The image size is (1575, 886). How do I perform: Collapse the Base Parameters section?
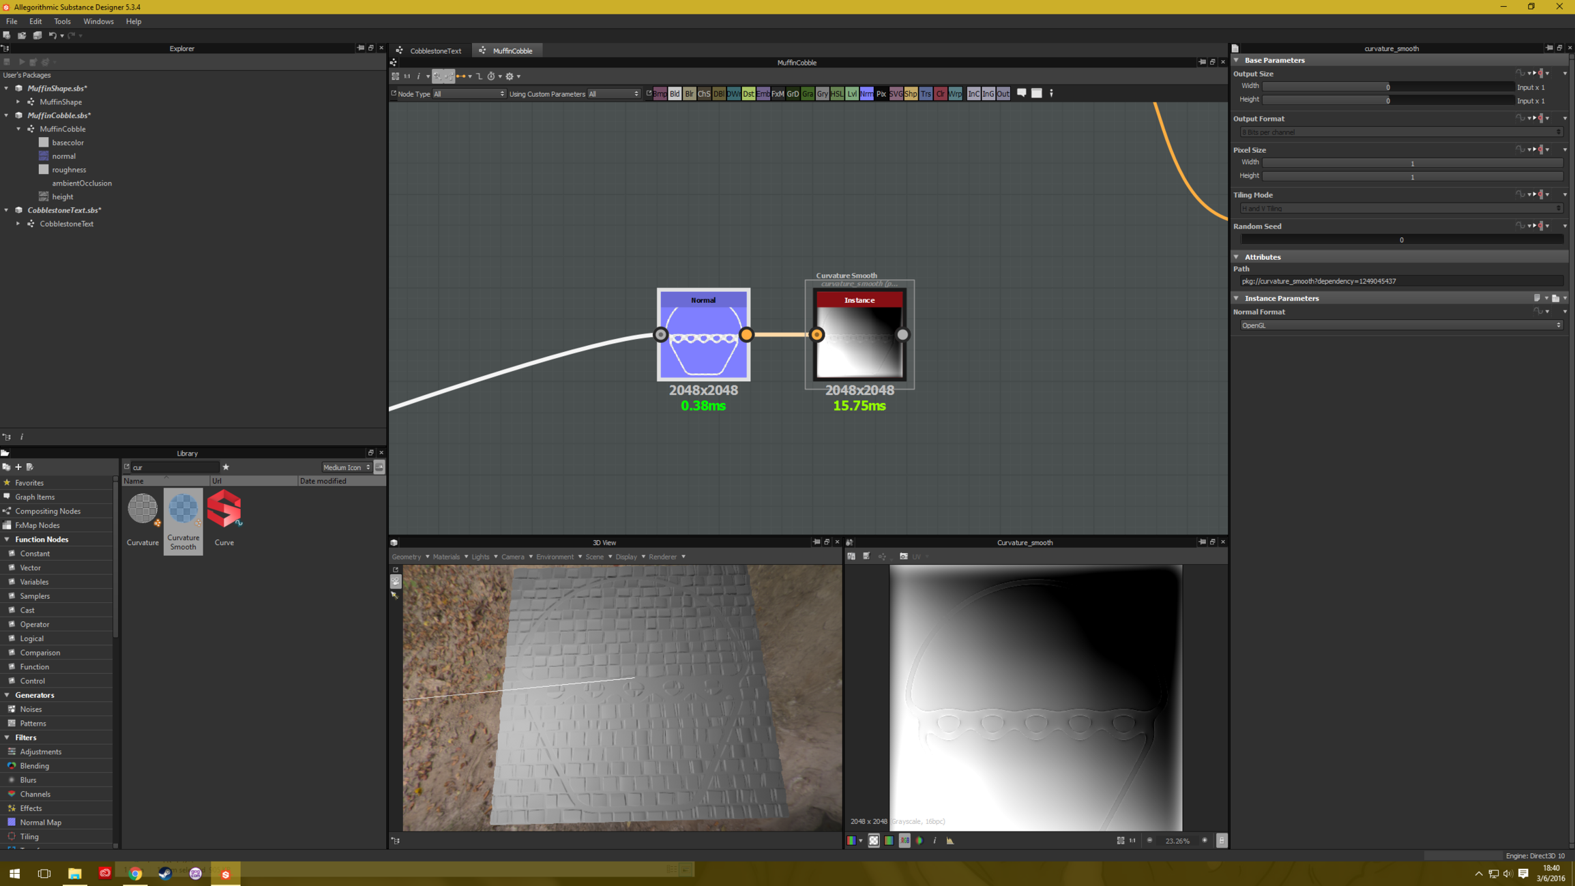click(1236, 60)
